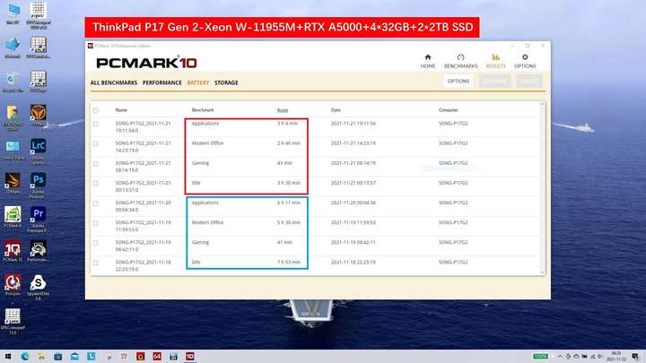Tick the select-all checkbox in header row

tap(96, 110)
